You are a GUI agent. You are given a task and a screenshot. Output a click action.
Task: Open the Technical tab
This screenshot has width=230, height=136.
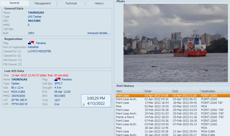[71, 3]
